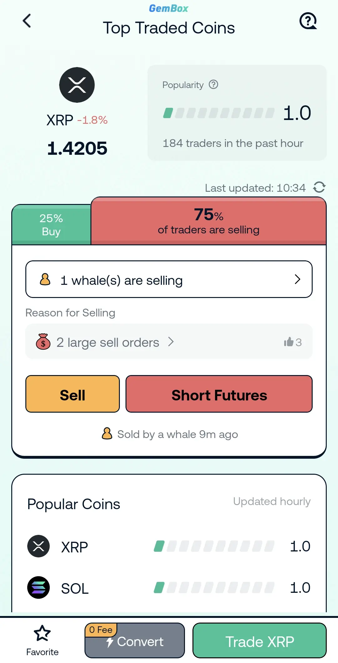Click the Popularity info question mark
338x663 pixels.
213,84
